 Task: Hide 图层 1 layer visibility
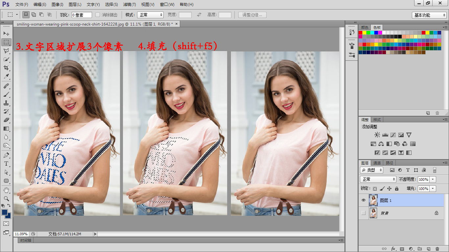[x=364, y=200]
